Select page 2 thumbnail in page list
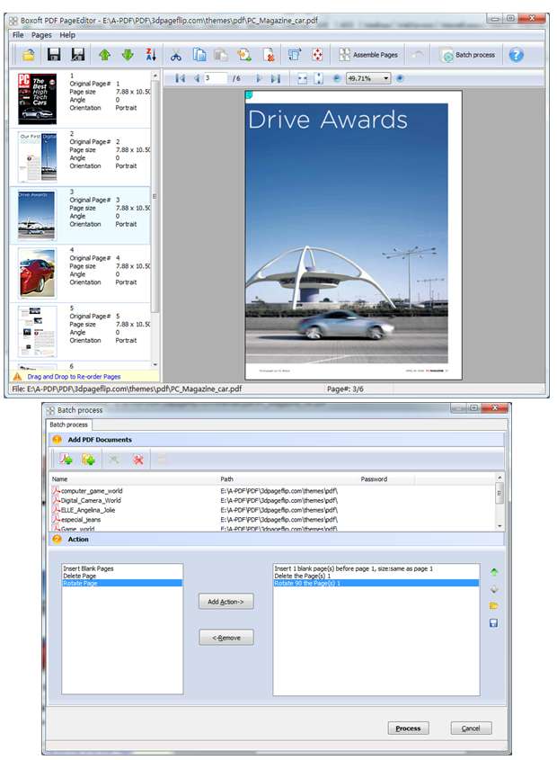The width and height of the screenshot is (557, 760). point(38,157)
